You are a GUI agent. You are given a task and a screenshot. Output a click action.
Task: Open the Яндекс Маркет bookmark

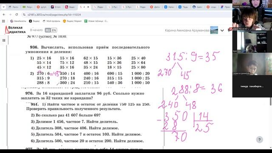(x=72, y=21)
